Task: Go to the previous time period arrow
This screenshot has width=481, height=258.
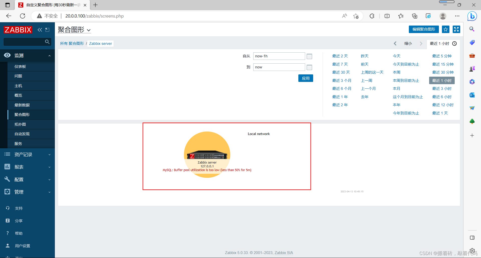Action: coord(395,44)
